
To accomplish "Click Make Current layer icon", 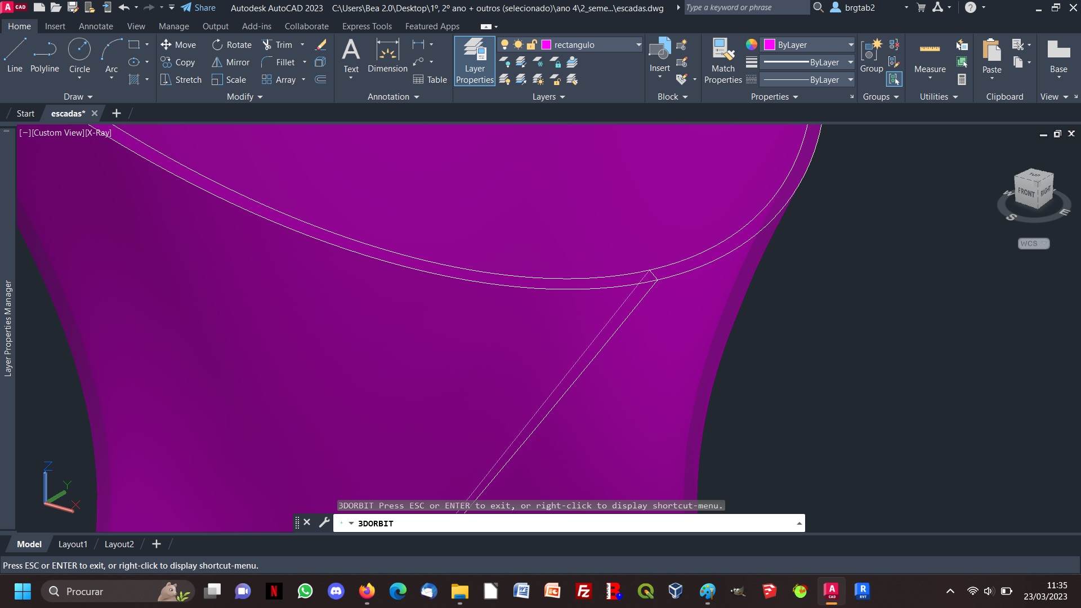I will [x=572, y=62].
